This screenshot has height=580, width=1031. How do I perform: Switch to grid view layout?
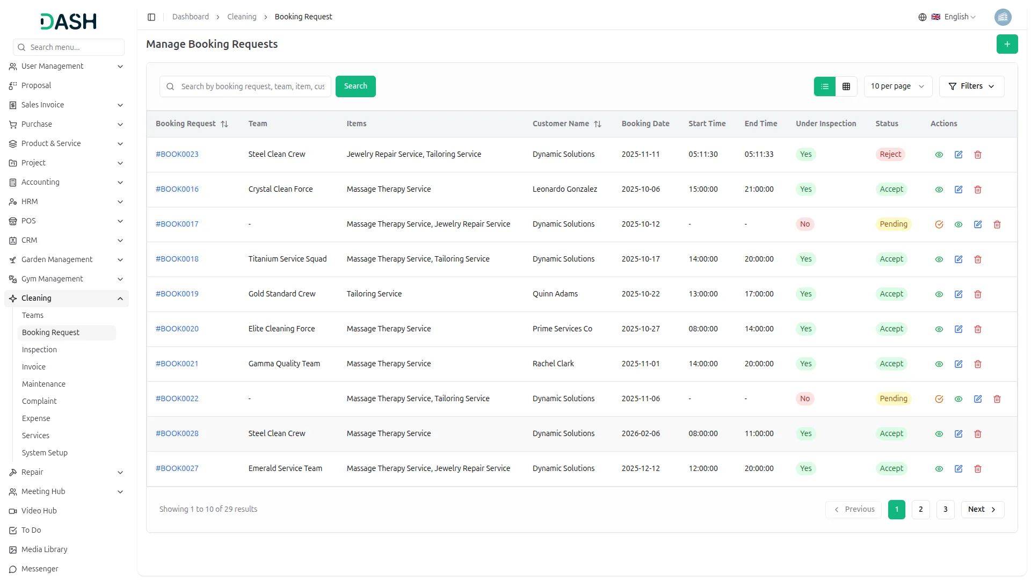coord(846,86)
